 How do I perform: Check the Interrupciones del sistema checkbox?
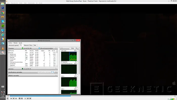click(x=9, y=62)
